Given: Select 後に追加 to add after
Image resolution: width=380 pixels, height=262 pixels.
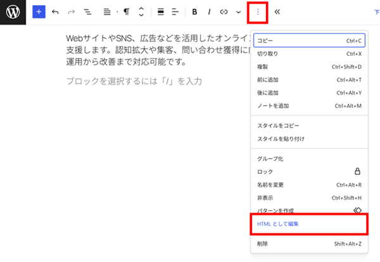Looking at the screenshot, I should [x=309, y=93].
